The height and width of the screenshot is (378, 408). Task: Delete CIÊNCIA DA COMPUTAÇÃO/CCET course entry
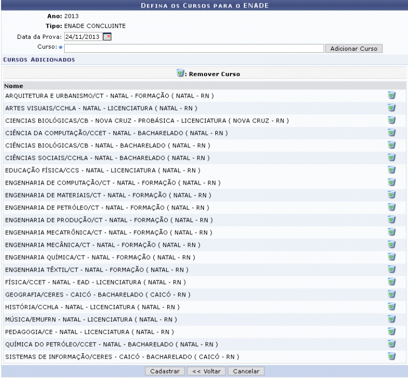point(392,133)
